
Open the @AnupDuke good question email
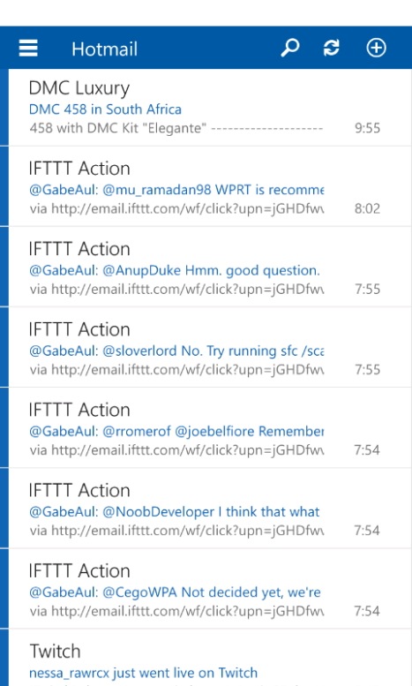click(x=210, y=268)
